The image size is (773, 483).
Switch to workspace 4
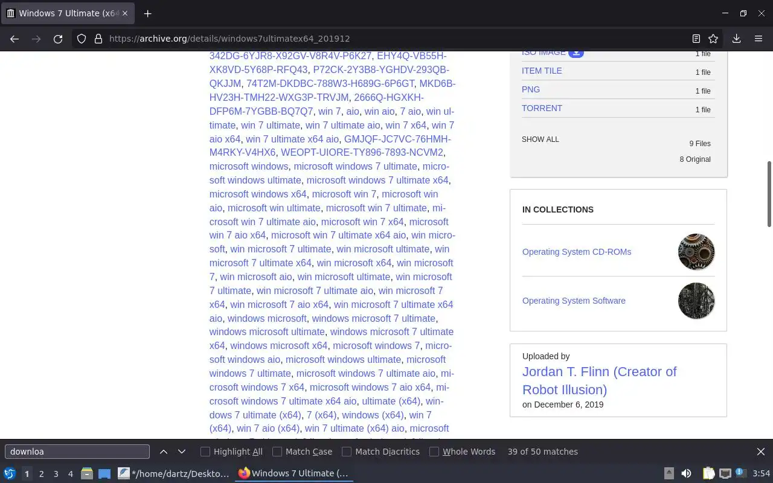(71, 474)
